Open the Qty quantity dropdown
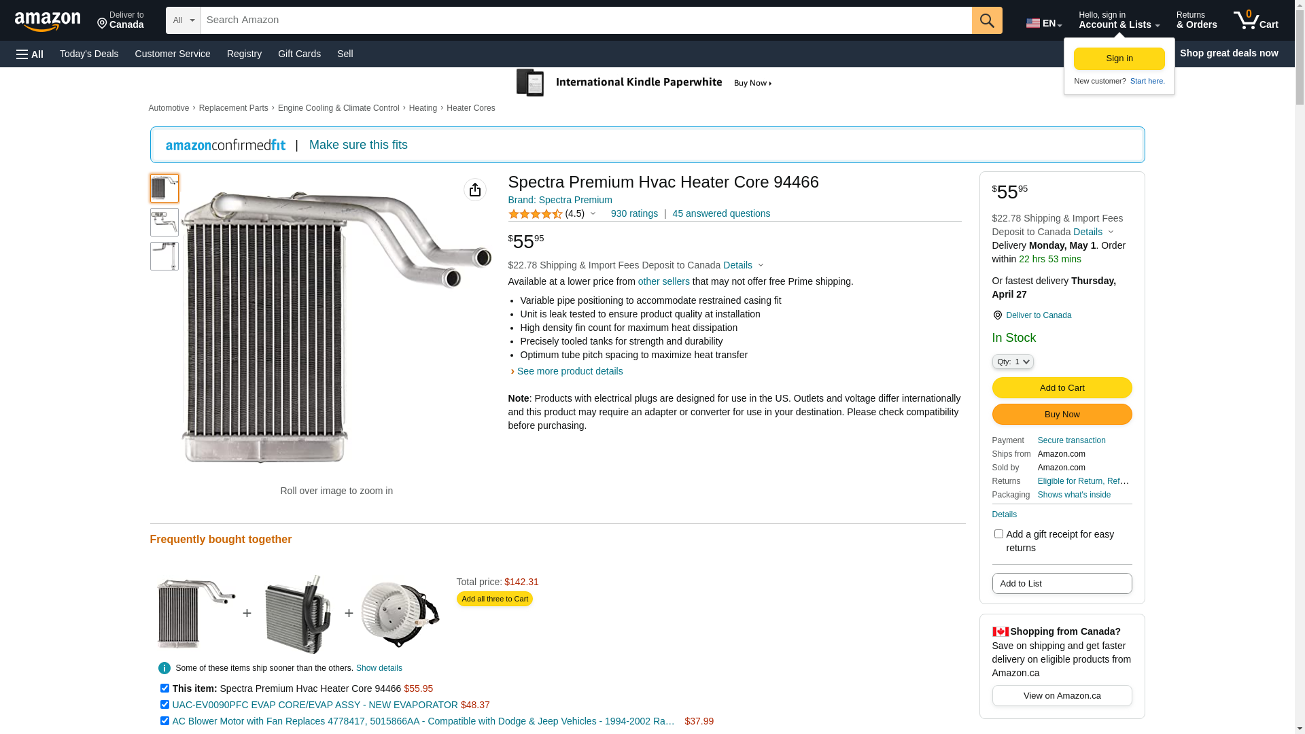Image resolution: width=1305 pixels, height=734 pixels. (x=1013, y=362)
